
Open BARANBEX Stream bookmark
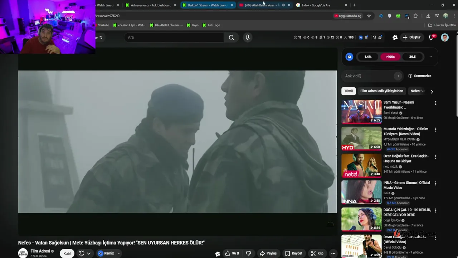tap(166, 25)
